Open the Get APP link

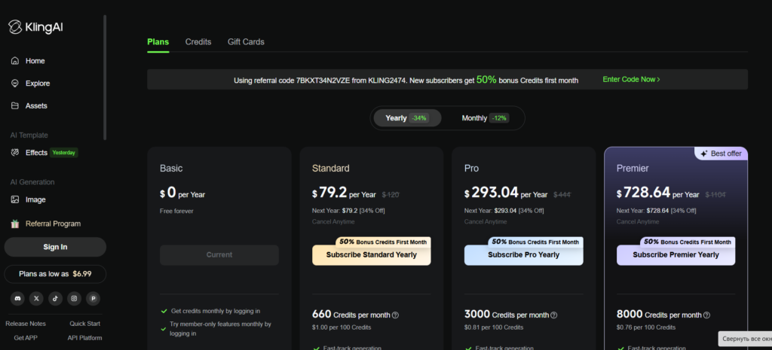click(x=26, y=338)
